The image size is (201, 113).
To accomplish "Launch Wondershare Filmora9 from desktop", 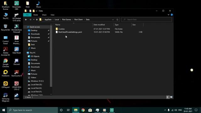I will click(17, 29).
